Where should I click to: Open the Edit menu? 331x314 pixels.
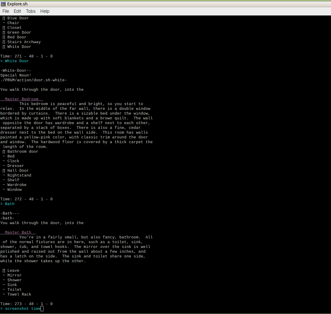(17, 11)
